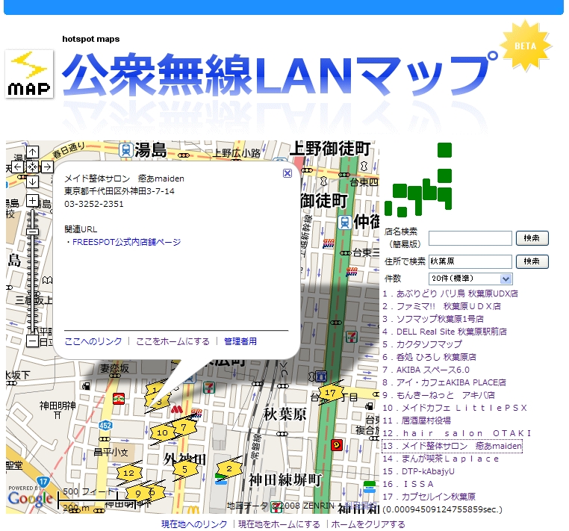Click the BETA starburst badge
This screenshot has height=531, width=569.
pyautogui.click(x=525, y=46)
